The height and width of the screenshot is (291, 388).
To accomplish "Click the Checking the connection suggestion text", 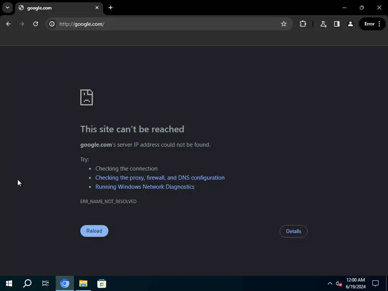I will [127, 169].
